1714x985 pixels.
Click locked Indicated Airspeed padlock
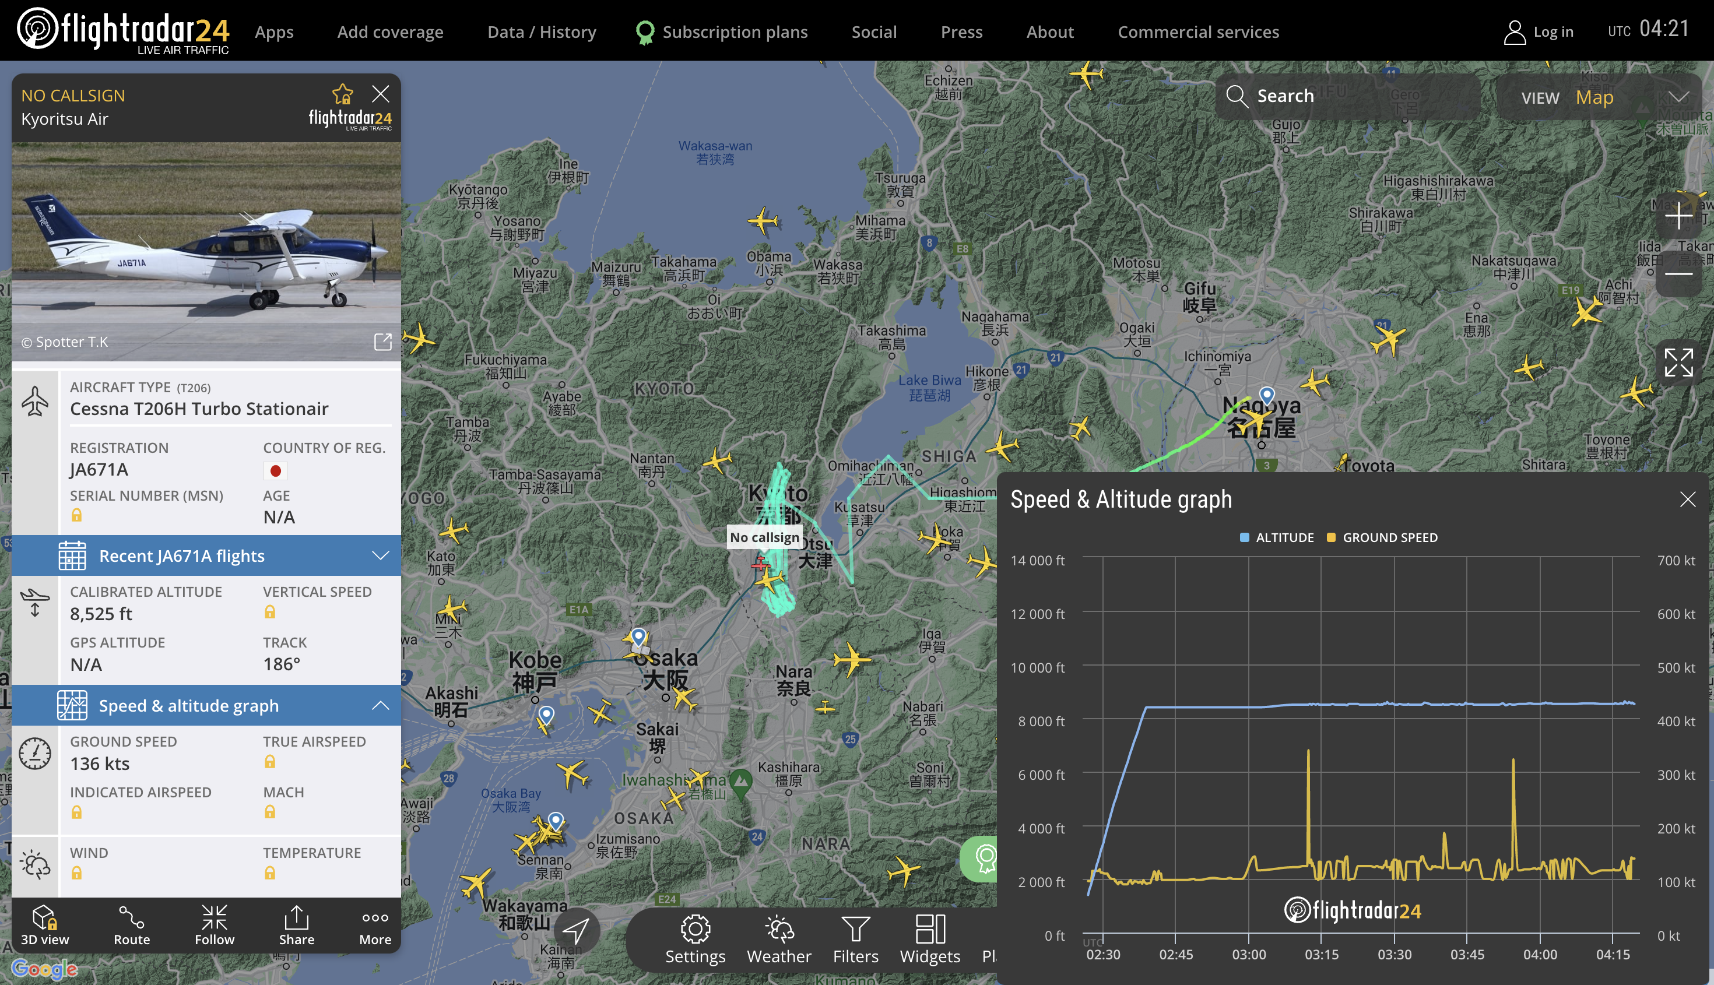click(76, 812)
